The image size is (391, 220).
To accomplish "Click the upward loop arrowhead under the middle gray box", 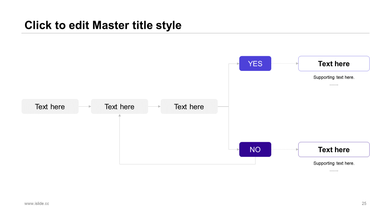I will point(119,115).
